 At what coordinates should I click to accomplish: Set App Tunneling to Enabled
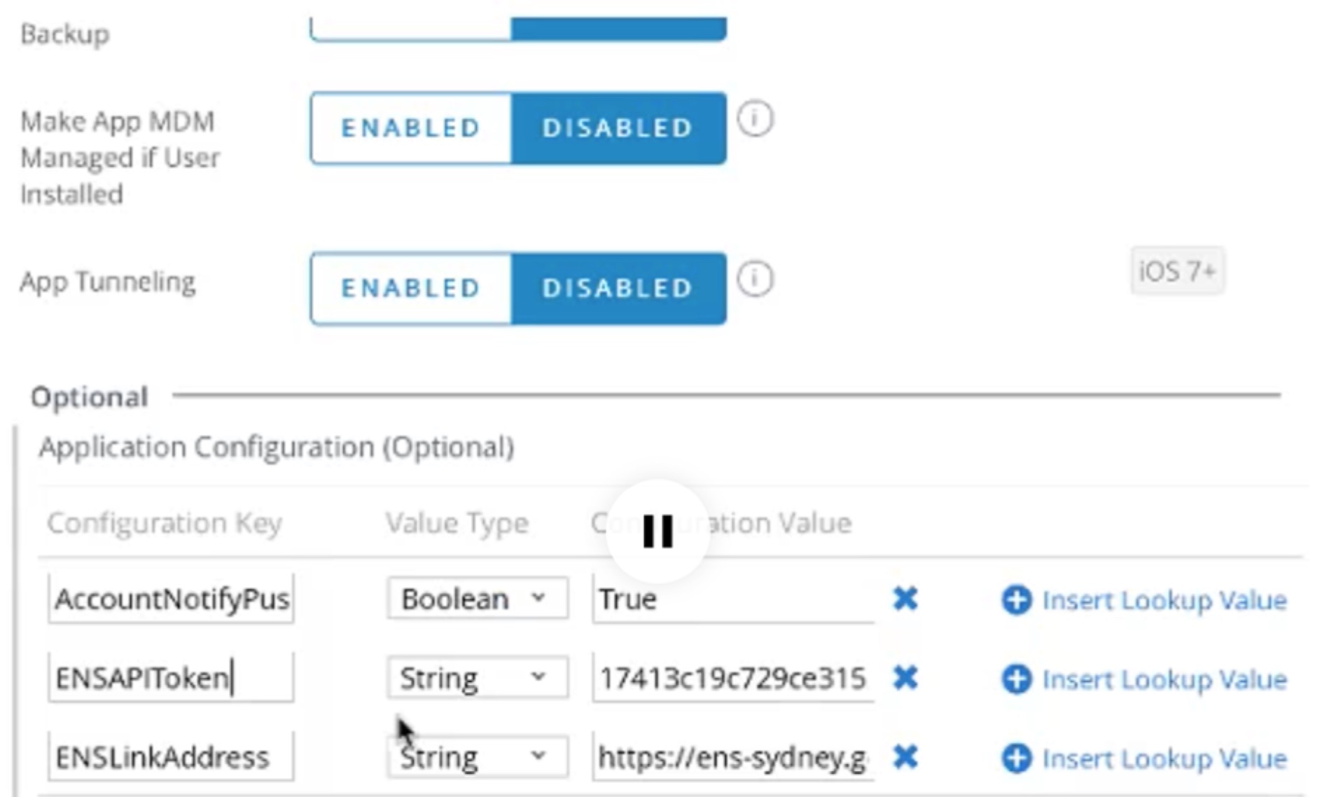[411, 289]
